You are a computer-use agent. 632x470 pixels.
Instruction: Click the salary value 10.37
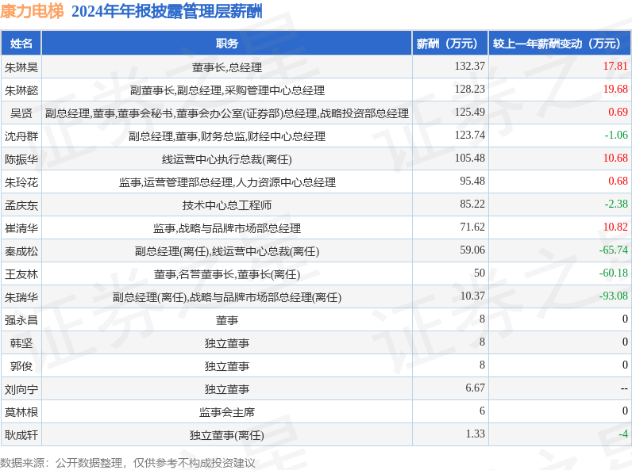[x=472, y=296]
